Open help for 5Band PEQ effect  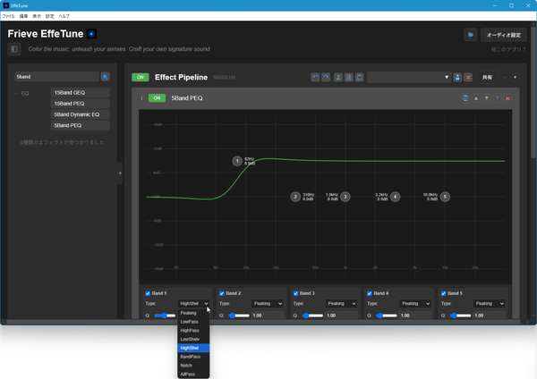click(x=498, y=98)
